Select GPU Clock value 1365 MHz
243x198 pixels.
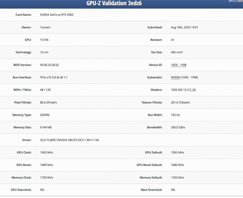pyautogui.click(x=47, y=152)
